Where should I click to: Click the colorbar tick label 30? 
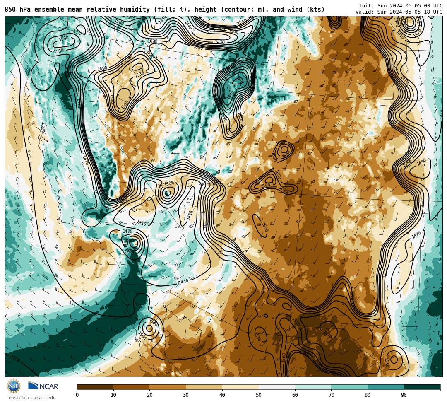[186, 395]
